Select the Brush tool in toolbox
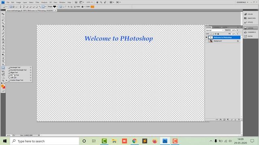This screenshot has height=145, width=259. click(3, 36)
